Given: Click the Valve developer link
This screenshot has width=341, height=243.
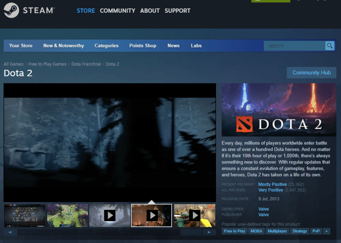Looking at the screenshot, I should pos(263,208).
